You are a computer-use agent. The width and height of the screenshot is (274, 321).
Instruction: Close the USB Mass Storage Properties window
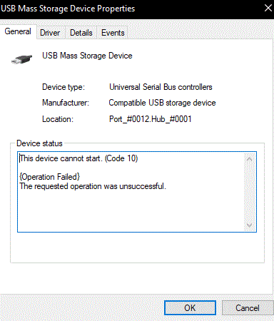coord(268,9)
